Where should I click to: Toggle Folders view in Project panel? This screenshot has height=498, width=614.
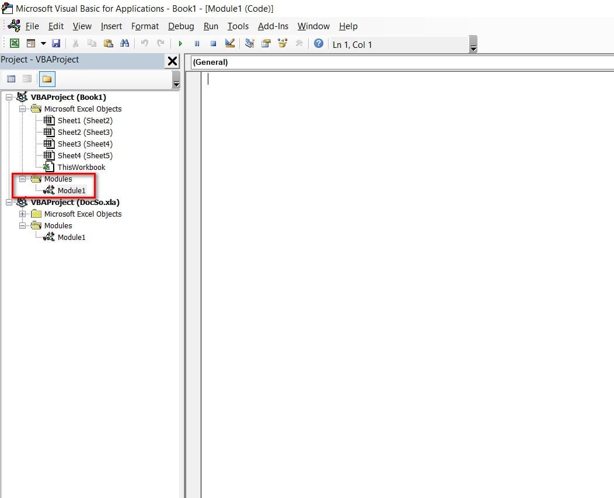point(47,79)
